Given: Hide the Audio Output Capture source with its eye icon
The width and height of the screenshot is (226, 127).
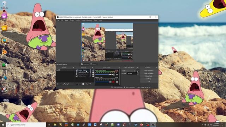Looking at the screenshot, I should tap(90, 72).
